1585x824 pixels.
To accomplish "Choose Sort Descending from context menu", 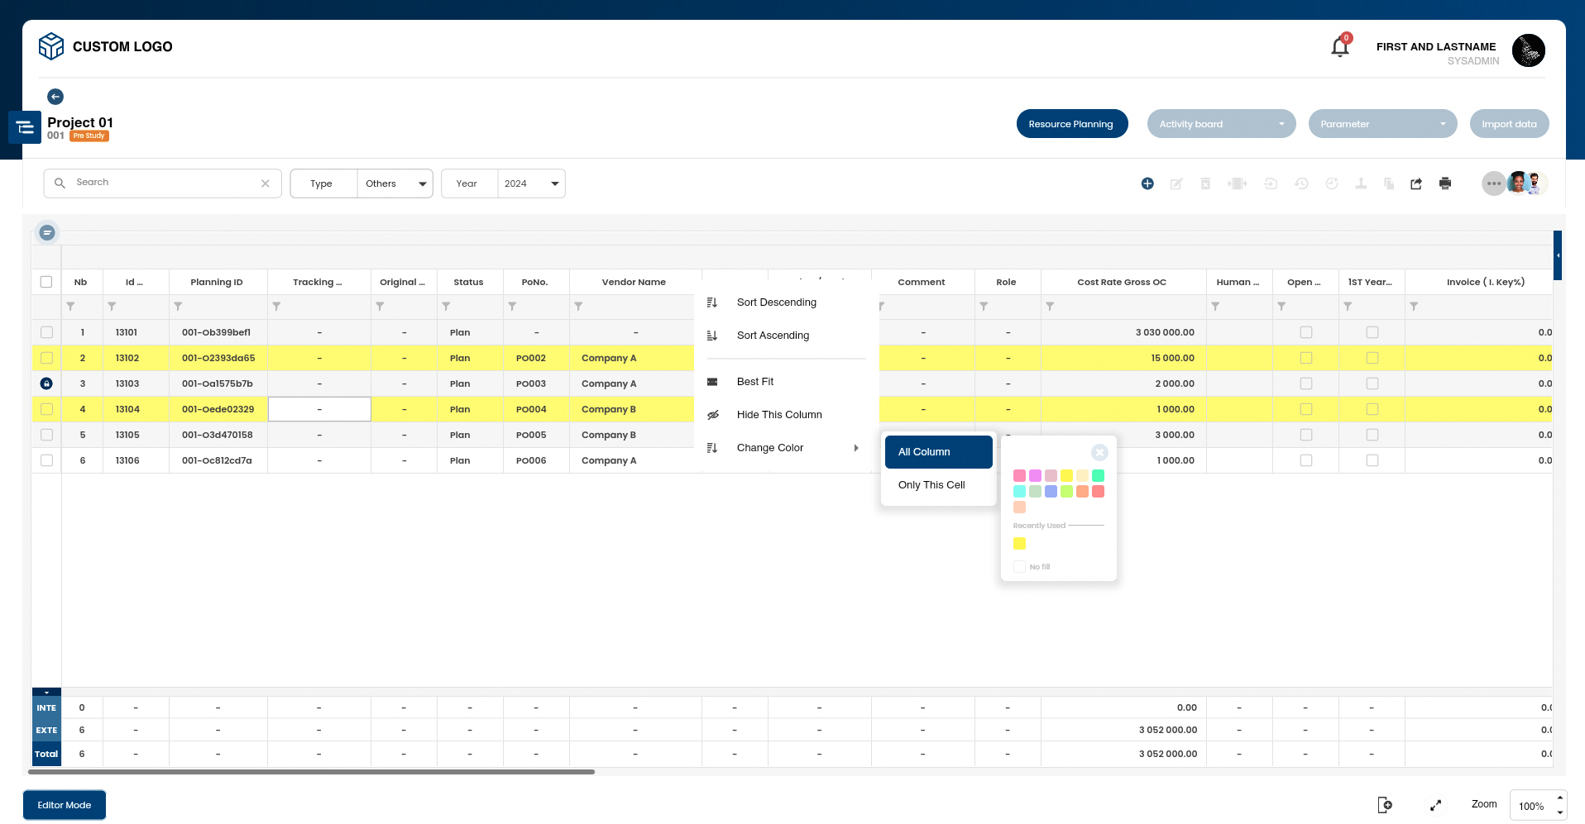I will (776, 302).
